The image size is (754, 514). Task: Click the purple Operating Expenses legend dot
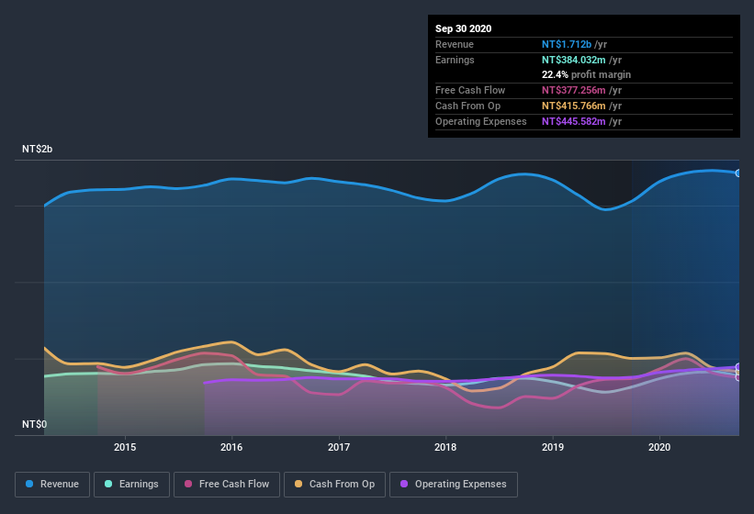[x=404, y=484]
